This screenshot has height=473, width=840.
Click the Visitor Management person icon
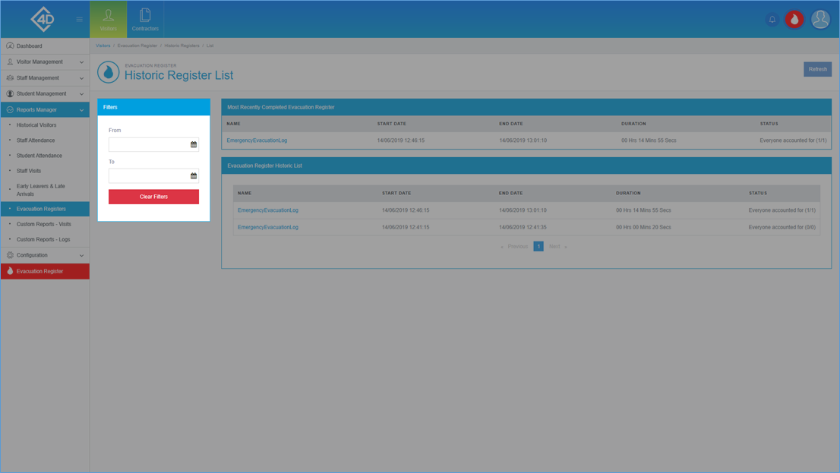[10, 62]
